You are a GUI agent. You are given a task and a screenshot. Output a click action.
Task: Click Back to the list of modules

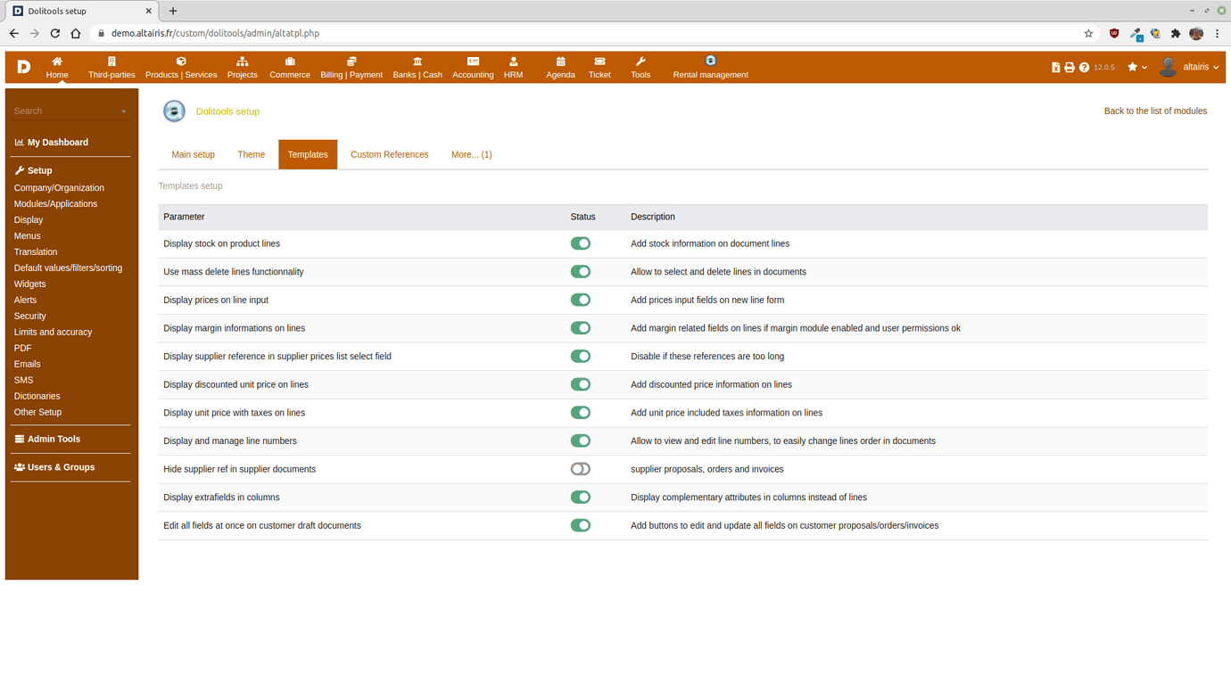tap(1155, 111)
